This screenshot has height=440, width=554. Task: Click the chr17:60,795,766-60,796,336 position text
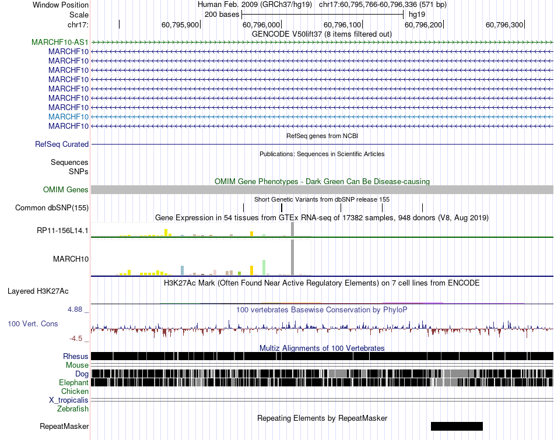pyautogui.click(x=383, y=5)
